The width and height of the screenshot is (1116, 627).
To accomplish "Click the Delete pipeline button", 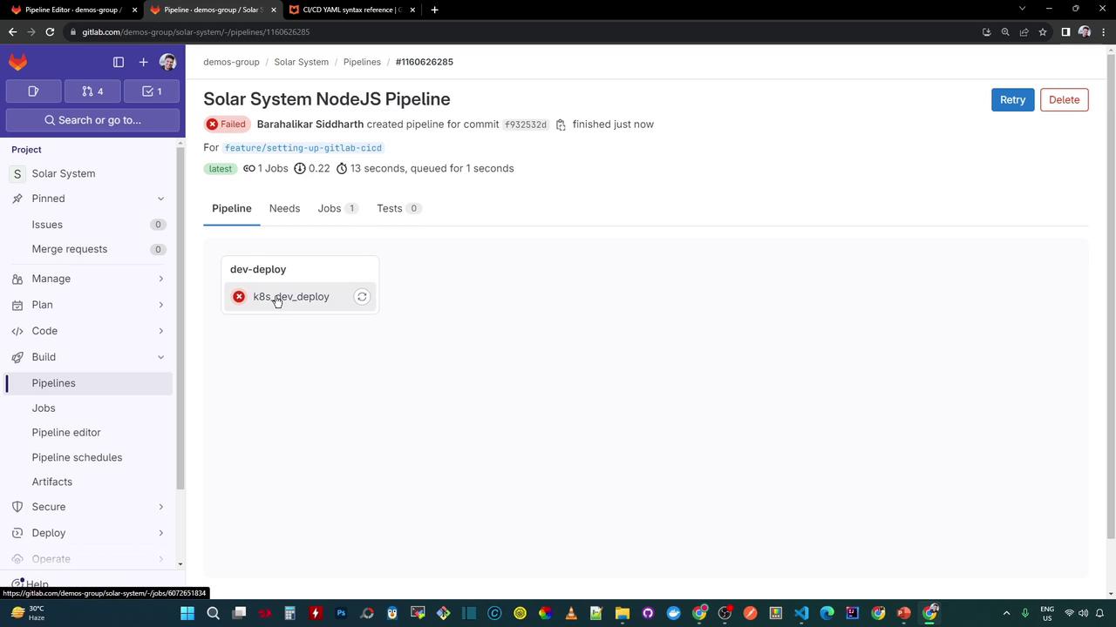I will (1064, 99).
